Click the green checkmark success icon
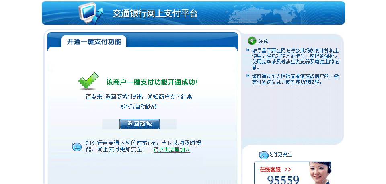Viewport: 386px width, 184px height. [88, 81]
